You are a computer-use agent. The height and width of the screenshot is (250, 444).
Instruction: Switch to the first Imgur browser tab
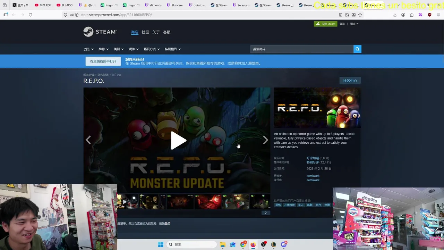(x=109, y=5)
